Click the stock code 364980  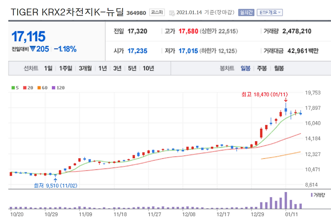click(x=136, y=13)
